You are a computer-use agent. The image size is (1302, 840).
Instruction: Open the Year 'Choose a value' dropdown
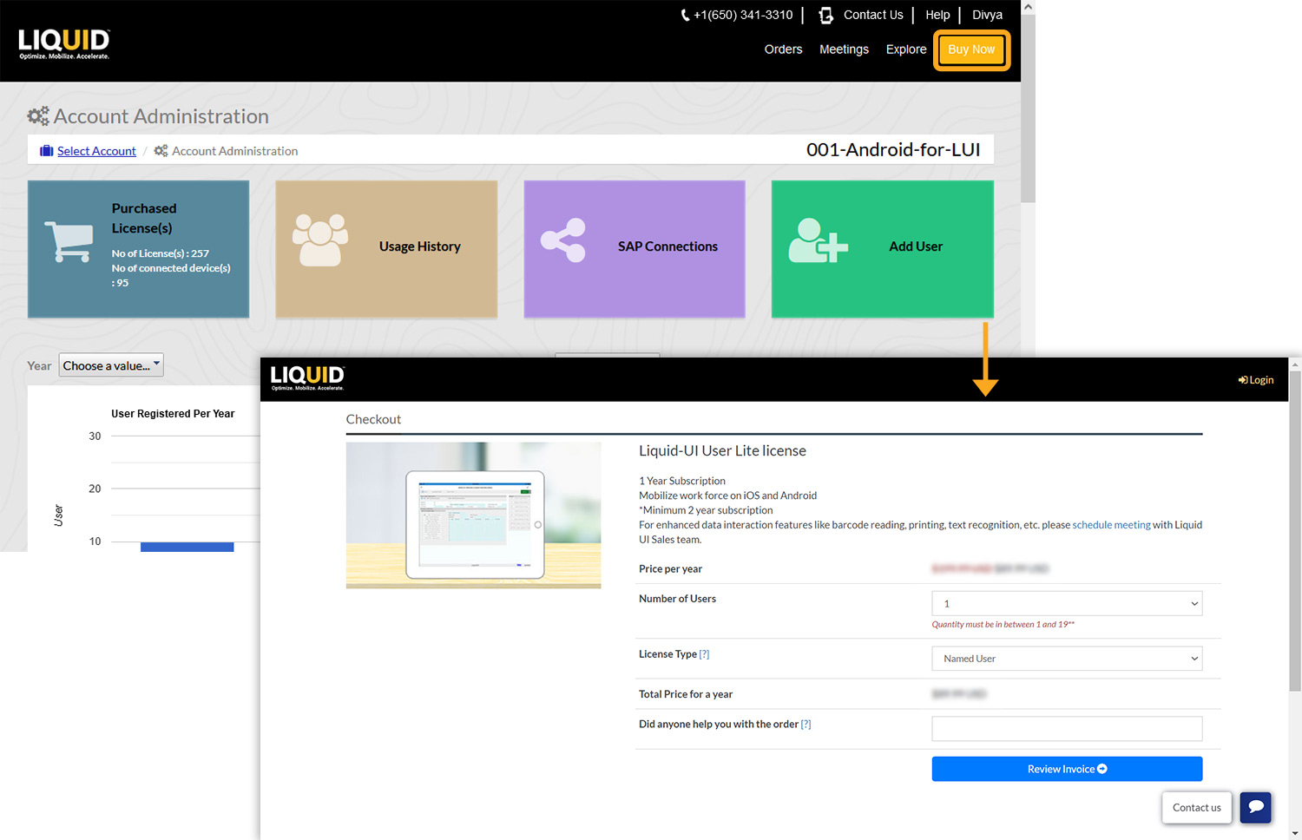(x=111, y=365)
